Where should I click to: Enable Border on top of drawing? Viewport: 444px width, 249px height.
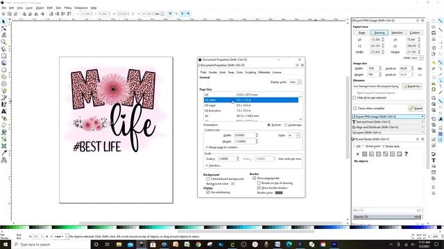(x=259, y=183)
